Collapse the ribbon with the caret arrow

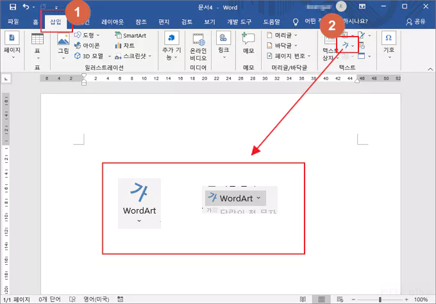(x=430, y=69)
